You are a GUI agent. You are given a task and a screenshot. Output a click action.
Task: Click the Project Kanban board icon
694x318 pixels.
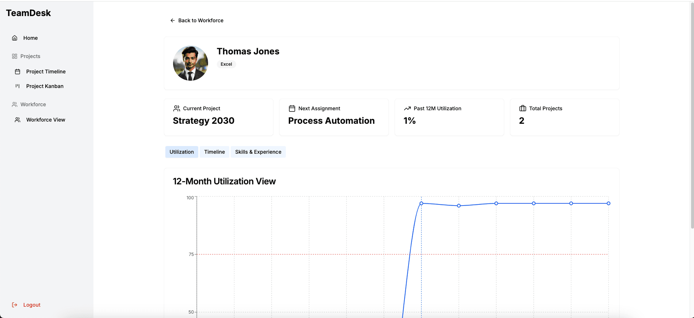tap(18, 86)
